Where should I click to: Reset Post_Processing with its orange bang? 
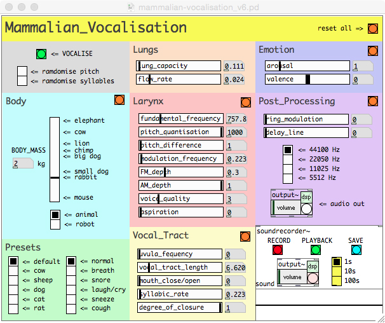pyautogui.click(x=373, y=101)
